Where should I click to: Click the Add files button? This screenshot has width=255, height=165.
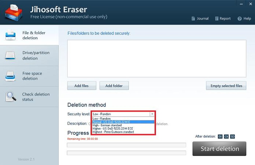coord(82,86)
